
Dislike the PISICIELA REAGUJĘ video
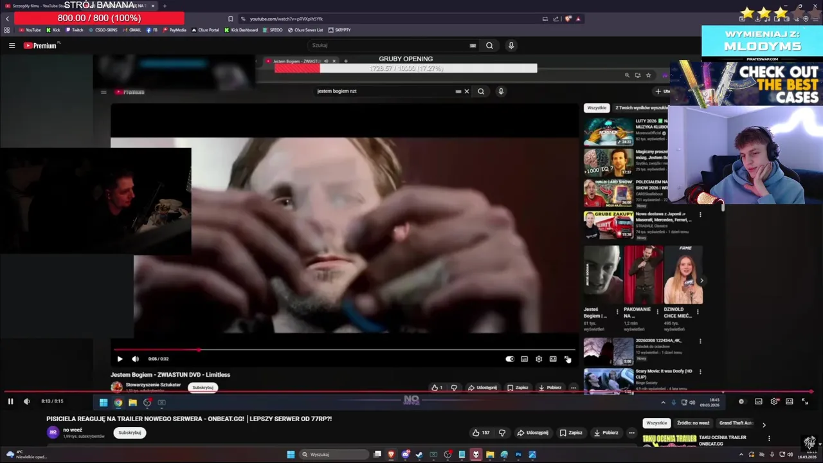(x=502, y=433)
